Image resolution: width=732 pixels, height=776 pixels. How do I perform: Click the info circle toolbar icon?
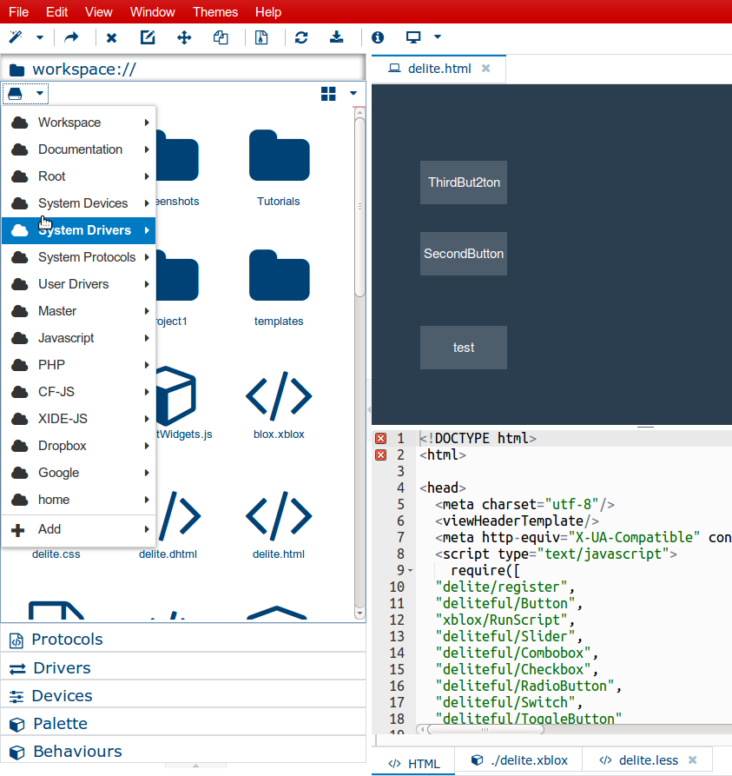pos(377,37)
